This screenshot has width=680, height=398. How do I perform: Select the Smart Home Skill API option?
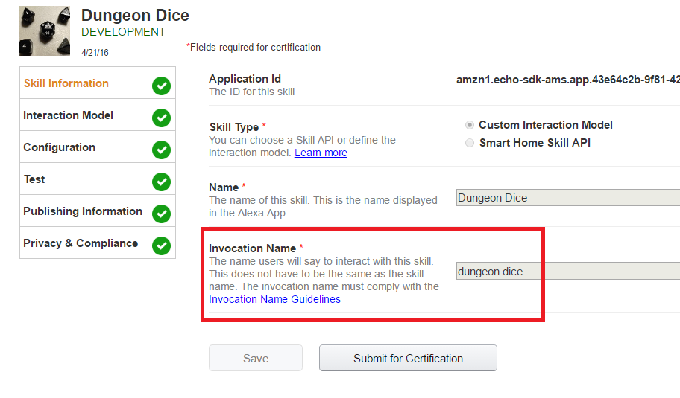click(x=470, y=143)
